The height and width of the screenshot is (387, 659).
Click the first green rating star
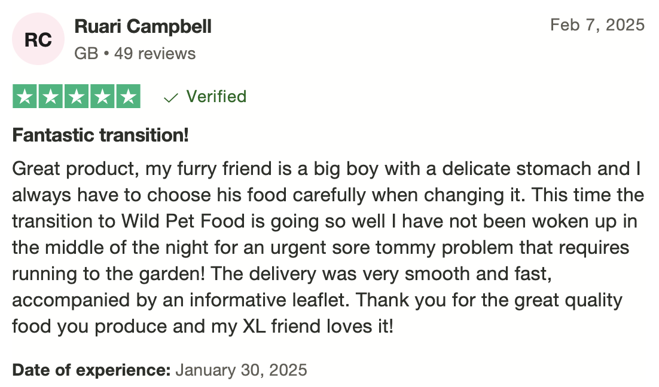pyautogui.click(x=25, y=97)
